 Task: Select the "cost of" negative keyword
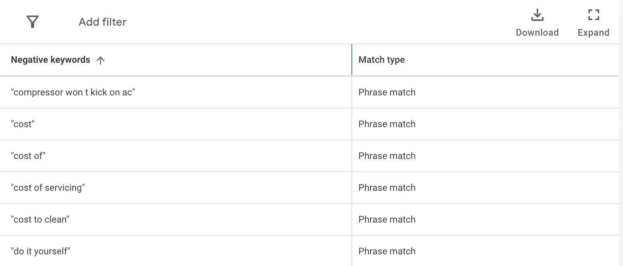[28, 156]
